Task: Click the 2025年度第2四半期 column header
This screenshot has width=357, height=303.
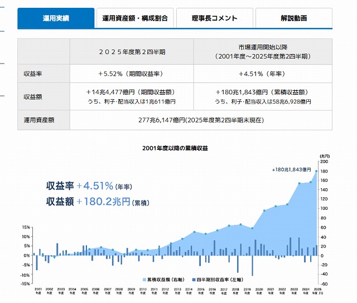Action: pyautogui.click(x=132, y=51)
